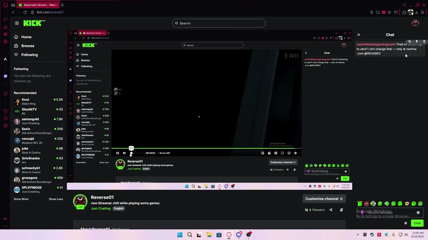Open Knut channel from Recommended list
428x240 pixels.
[38, 102]
